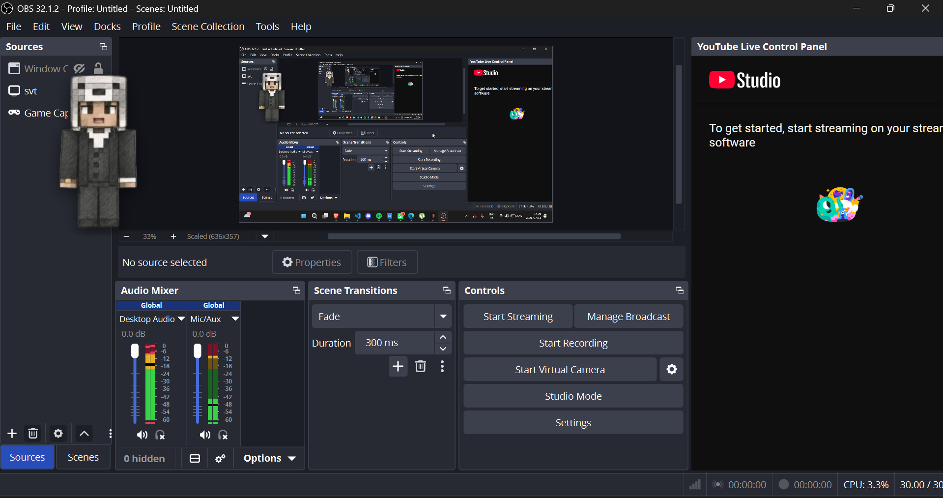The height and width of the screenshot is (498, 943).
Task: Click the YouTube Studio logo
Action: (745, 80)
